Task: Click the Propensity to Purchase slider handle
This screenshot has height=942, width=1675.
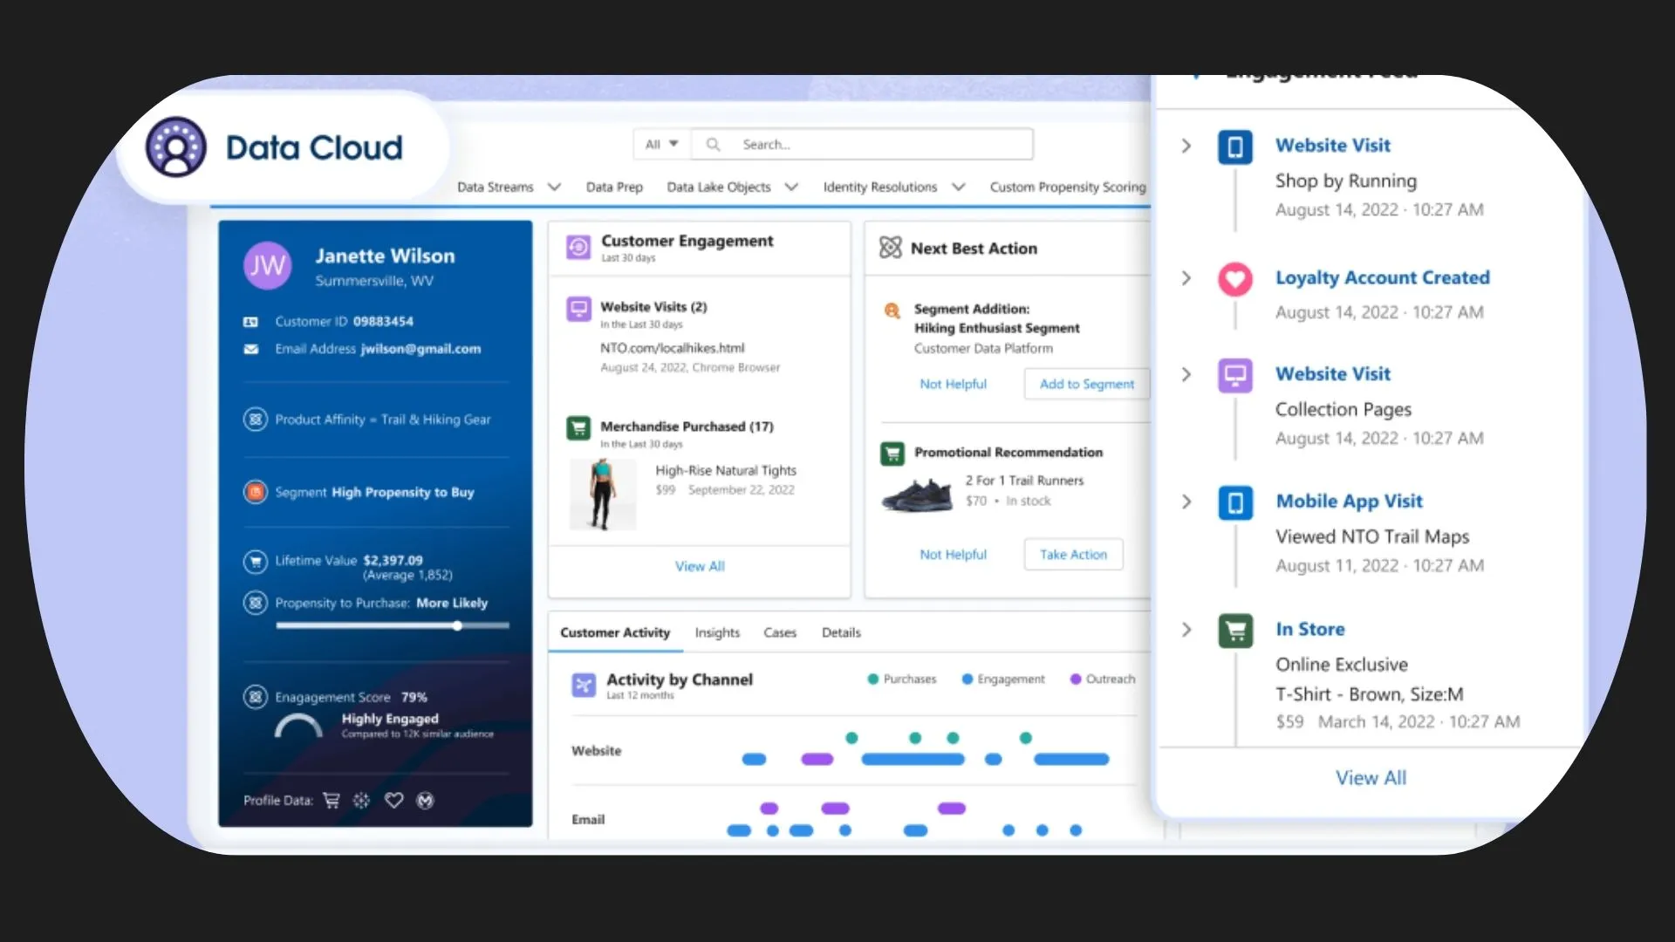Action: click(x=457, y=625)
